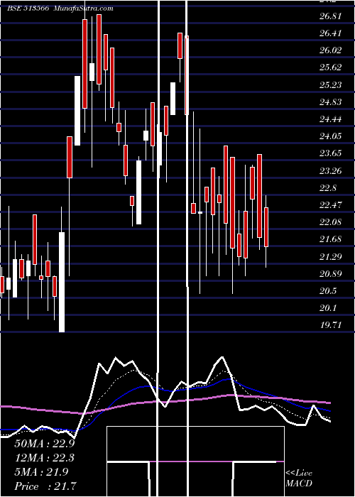The image size is (355, 497).
Task: Click the 23.26 price axis label
Action: pyautogui.click(x=331, y=171)
